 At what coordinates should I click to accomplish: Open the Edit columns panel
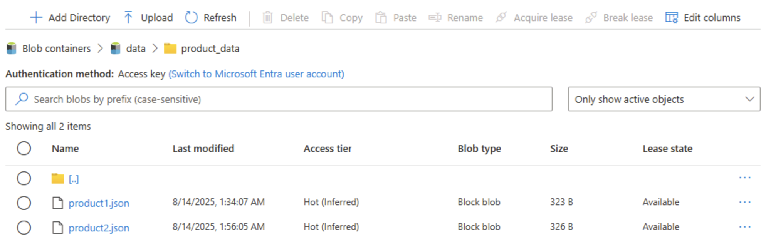[x=703, y=18]
